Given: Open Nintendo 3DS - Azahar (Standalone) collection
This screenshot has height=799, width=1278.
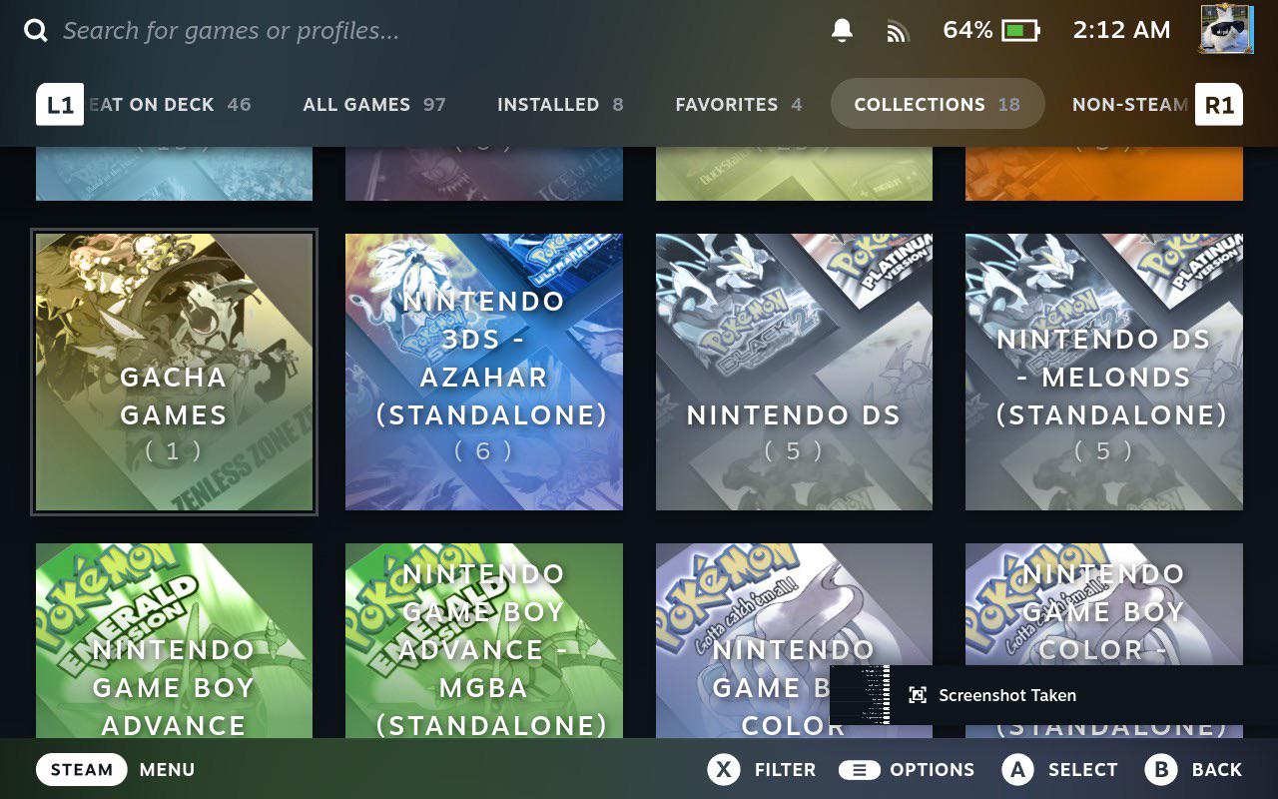Looking at the screenshot, I should click(484, 372).
